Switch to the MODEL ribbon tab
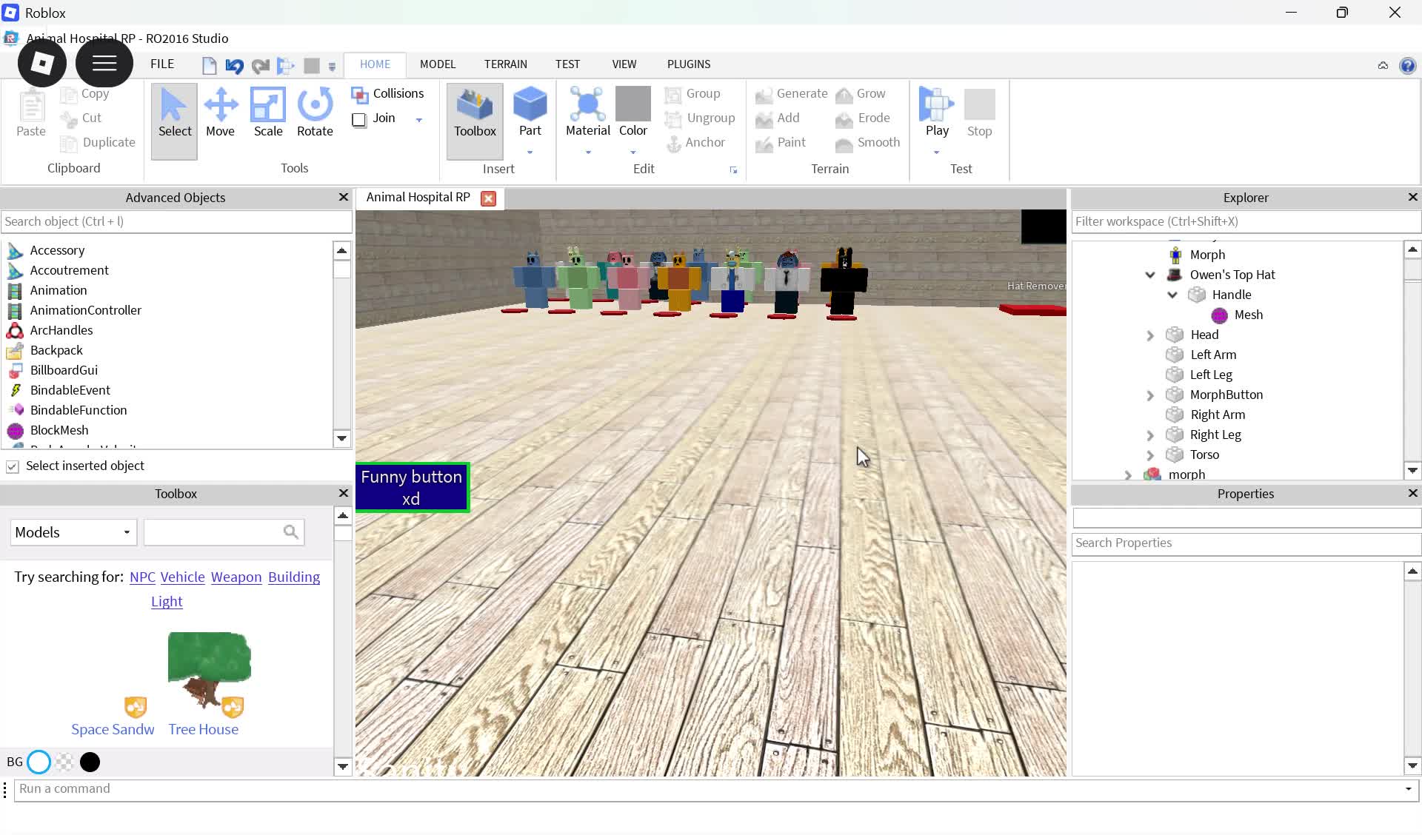The height and width of the screenshot is (835, 1422). click(x=438, y=64)
